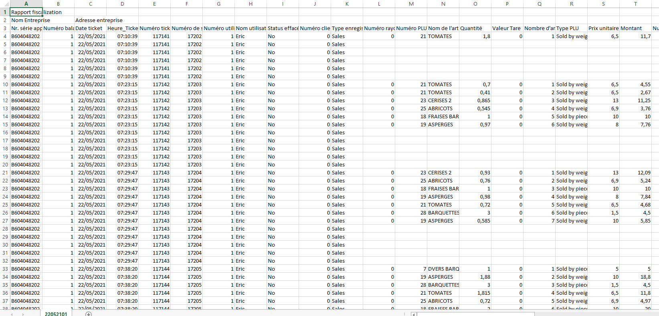Open the 22052101 sheet tab
This screenshot has width=659, height=316.
[x=56, y=314]
